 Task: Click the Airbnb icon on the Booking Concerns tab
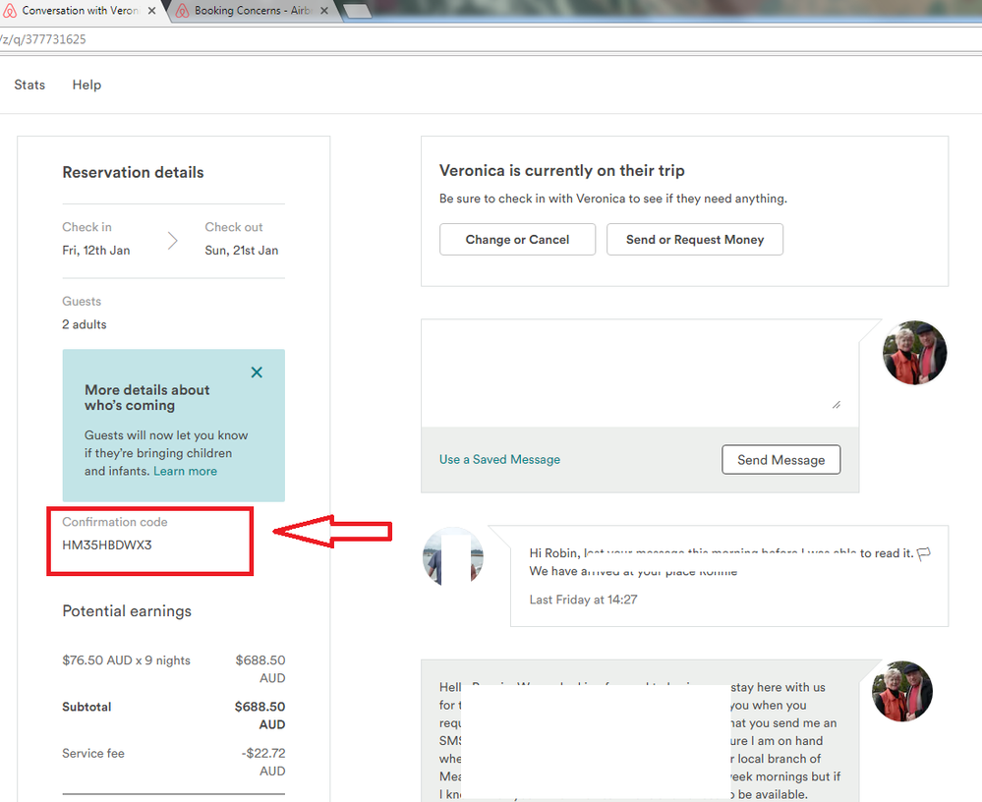pos(184,11)
